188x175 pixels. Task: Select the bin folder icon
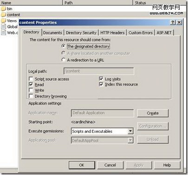point(3,9)
